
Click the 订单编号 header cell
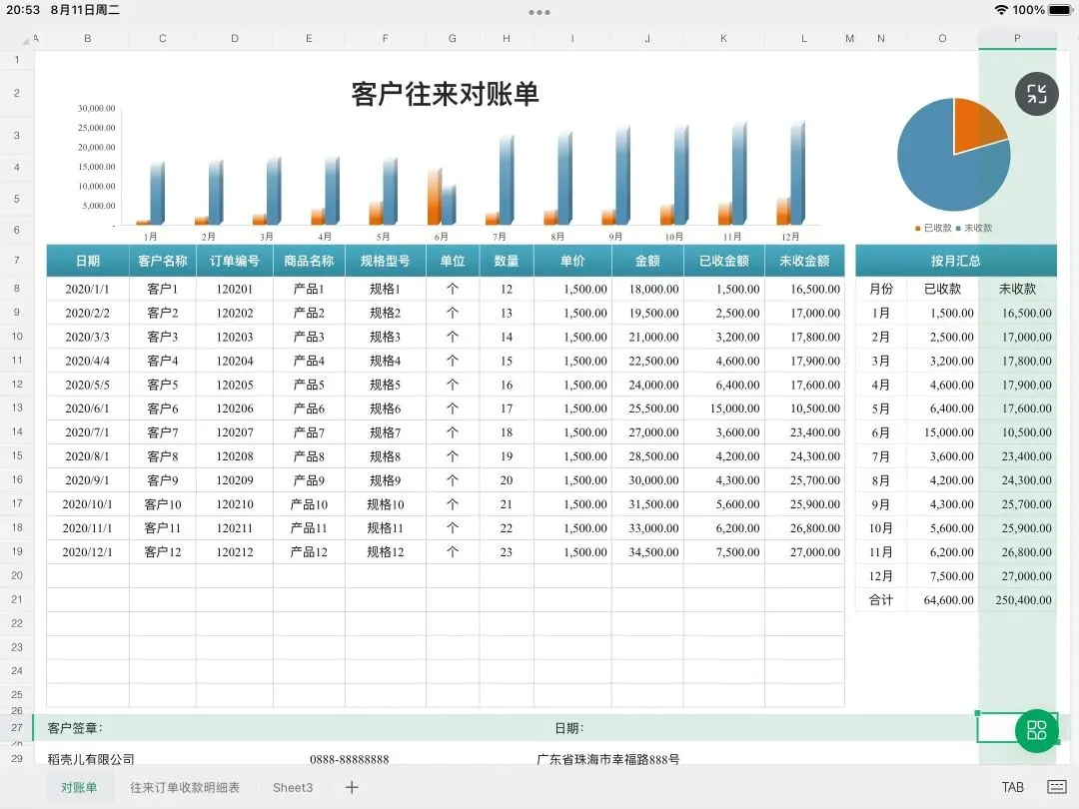235,261
